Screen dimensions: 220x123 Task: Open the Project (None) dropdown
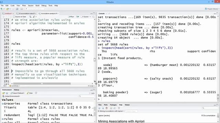pos(212,9)
